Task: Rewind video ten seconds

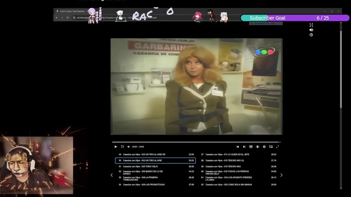Action: (122, 147)
